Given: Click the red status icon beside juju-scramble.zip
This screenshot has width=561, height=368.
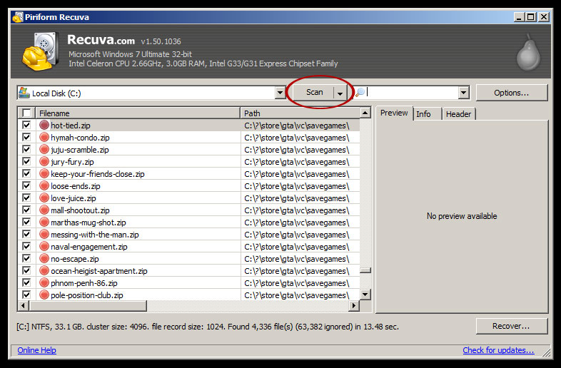Looking at the screenshot, I should 44,150.
